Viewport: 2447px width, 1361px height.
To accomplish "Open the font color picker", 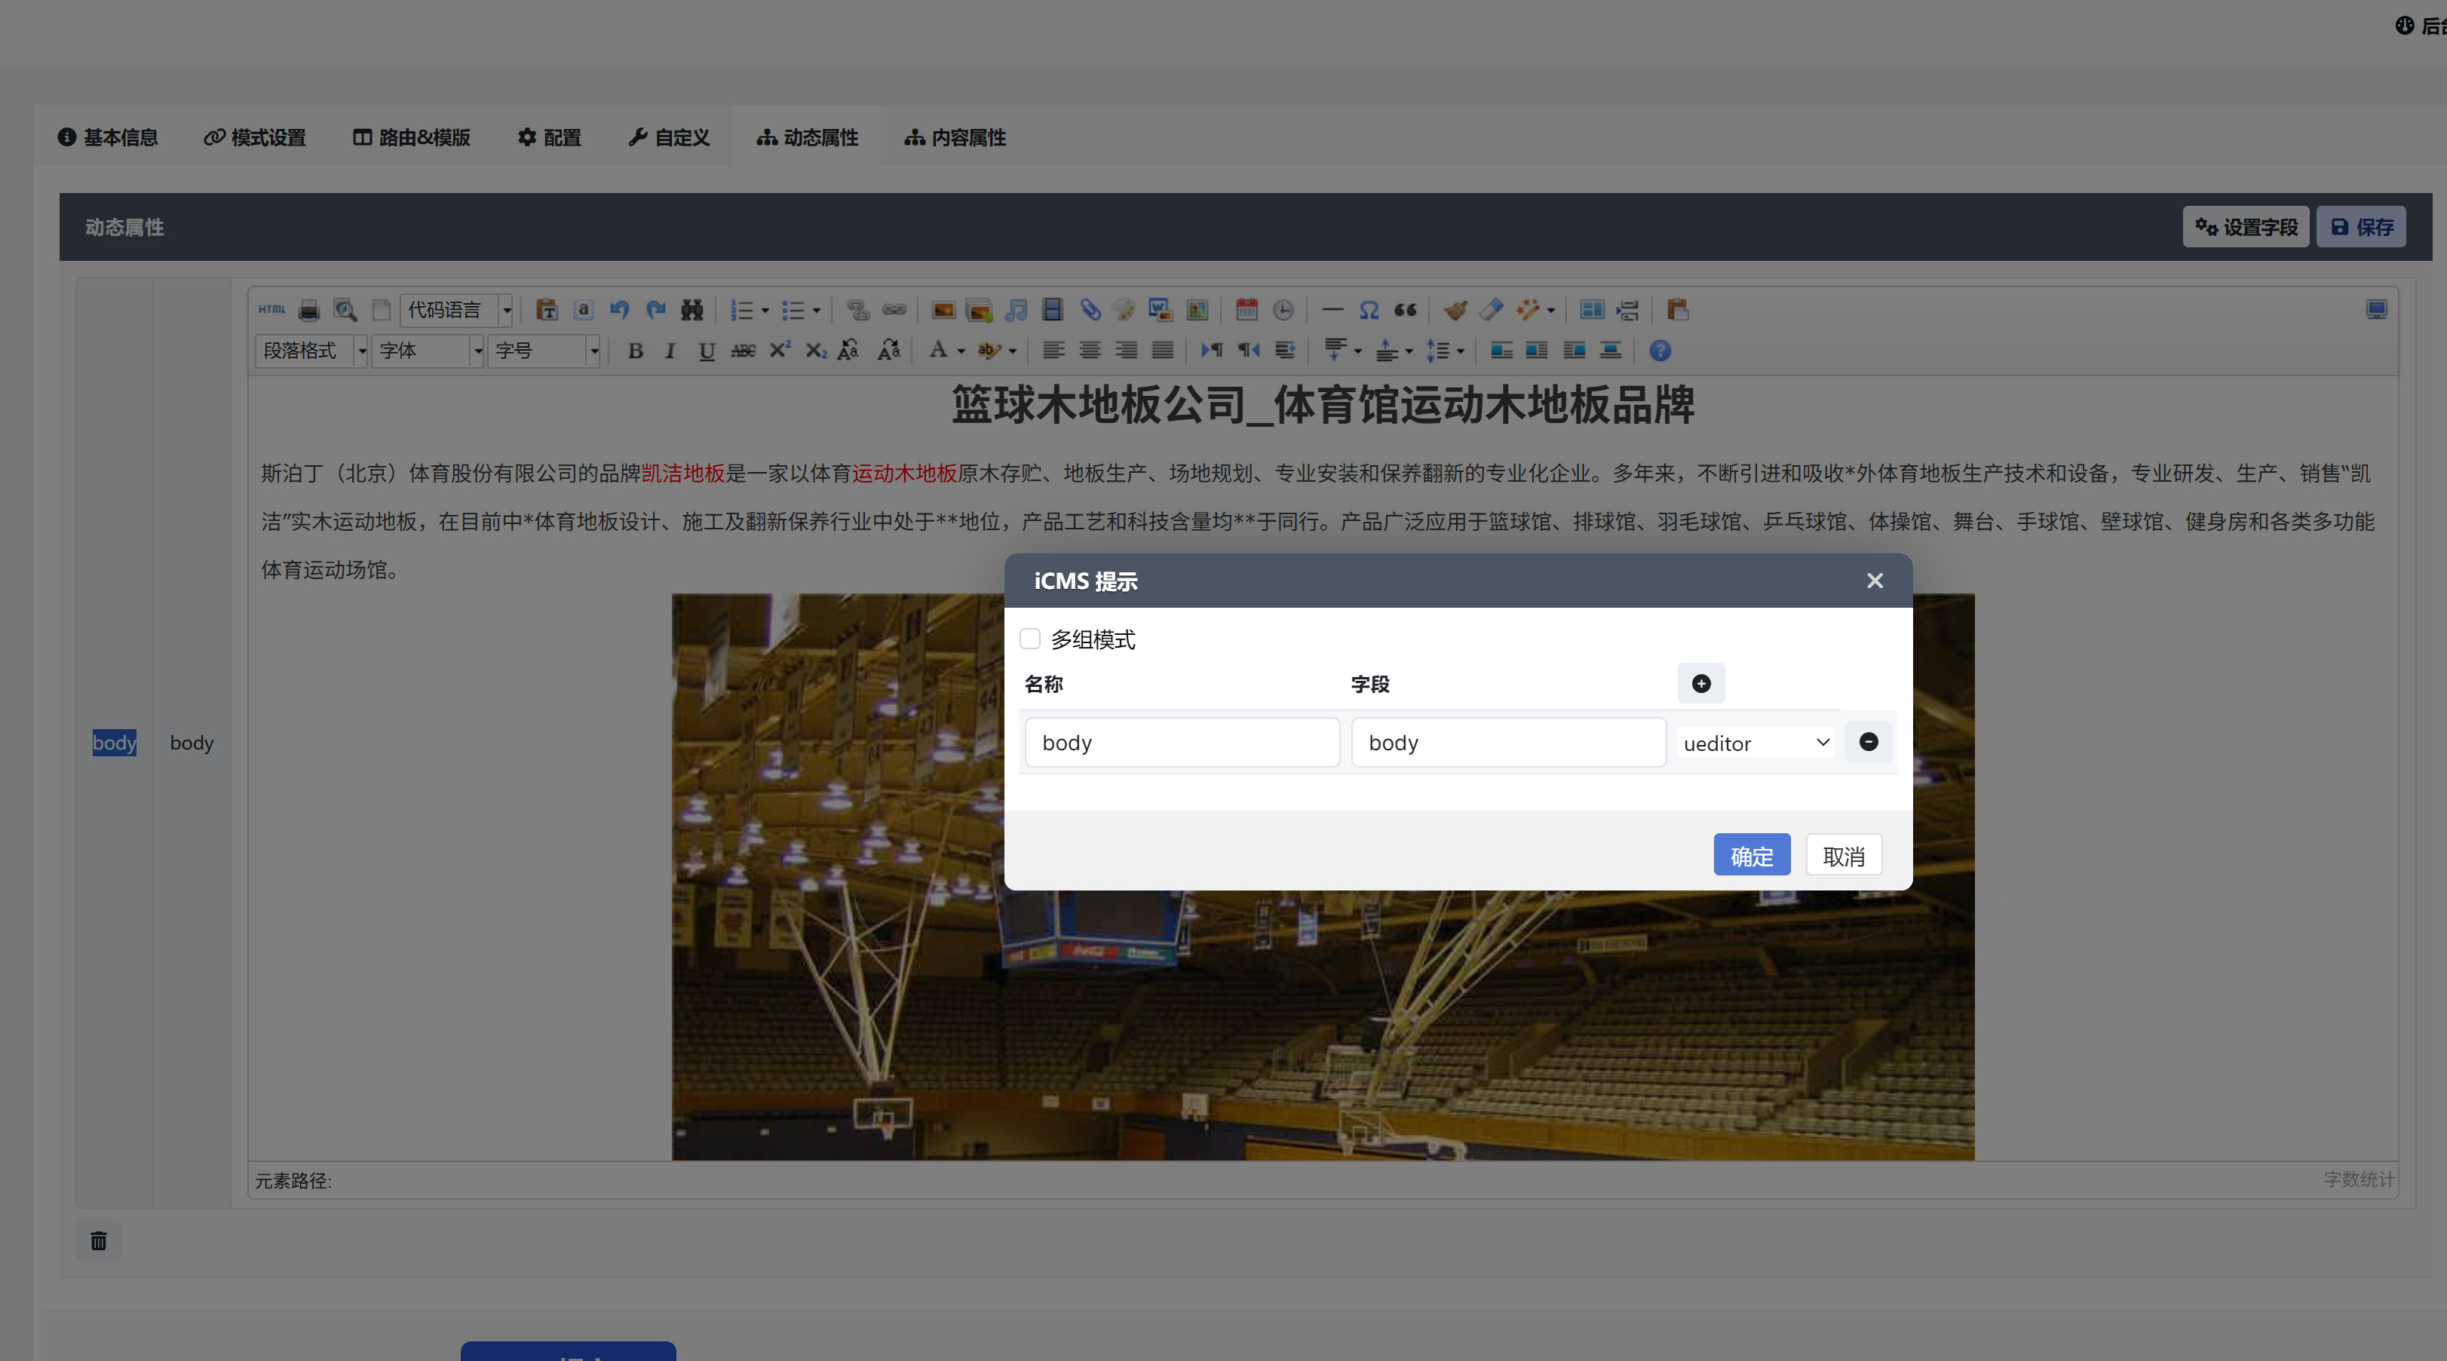I will tap(939, 351).
